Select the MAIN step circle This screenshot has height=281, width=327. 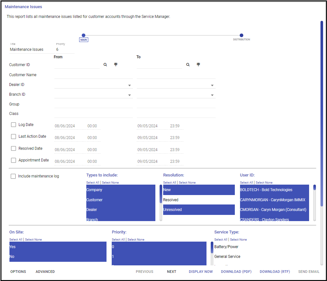[x=83, y=35]
